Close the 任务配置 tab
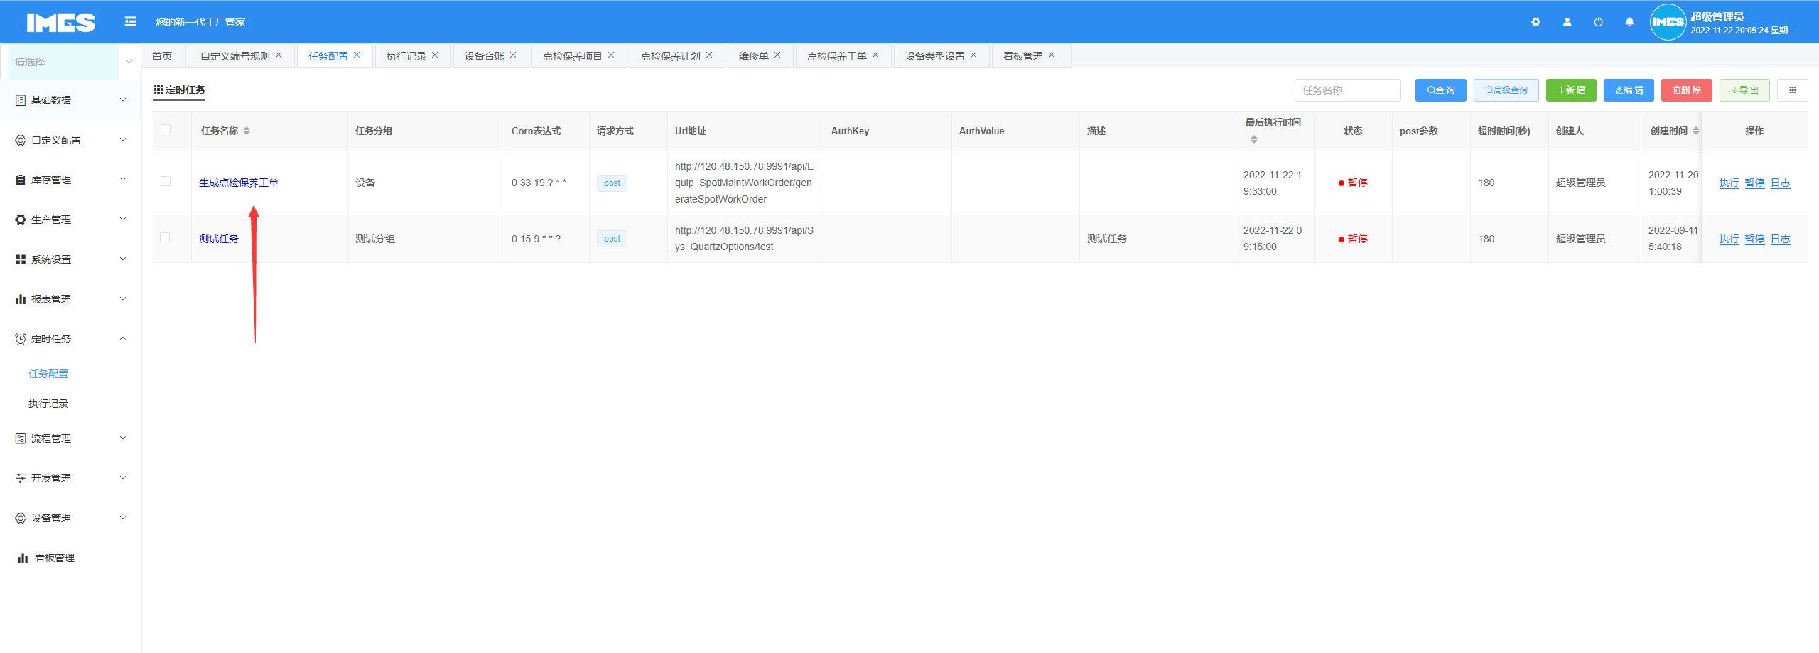1819x653 pixels. coord(357,55)
